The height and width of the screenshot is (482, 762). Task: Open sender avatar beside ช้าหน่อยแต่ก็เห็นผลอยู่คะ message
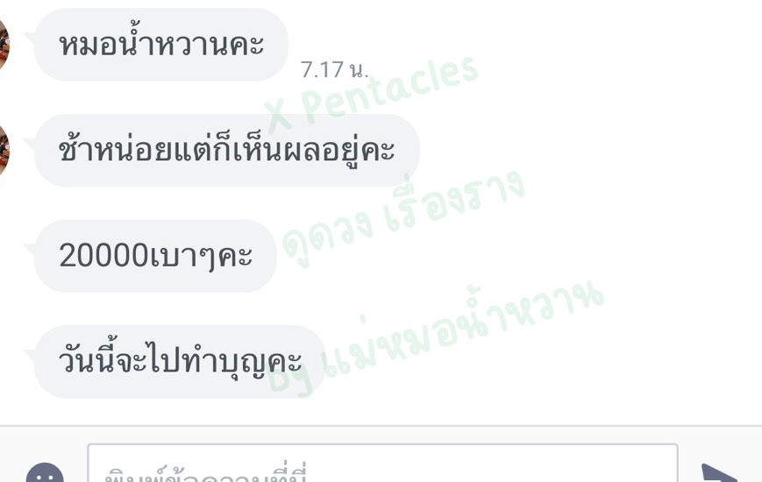4,150
